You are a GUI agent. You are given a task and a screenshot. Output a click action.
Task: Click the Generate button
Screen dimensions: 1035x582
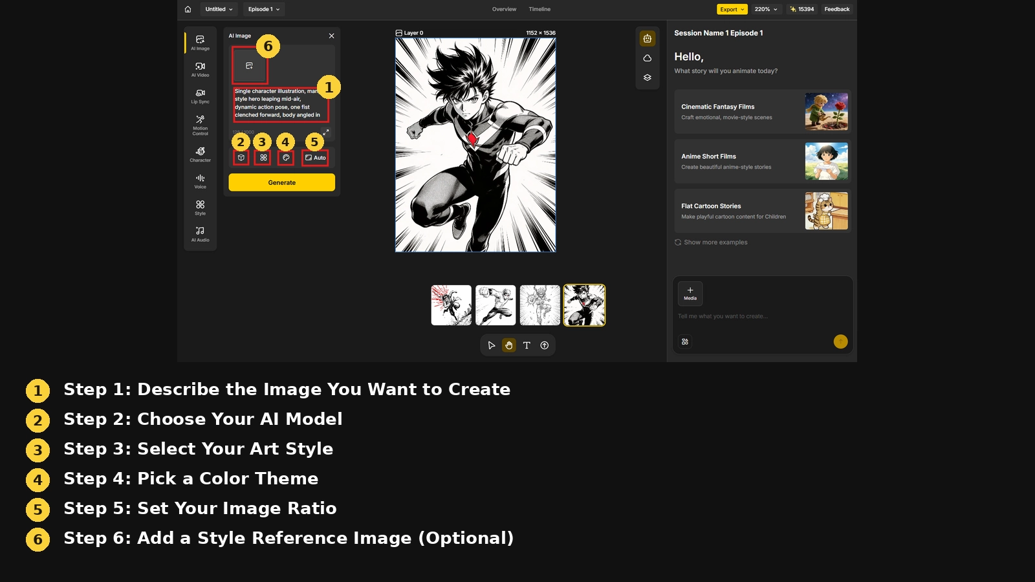[x=281, y=182]
